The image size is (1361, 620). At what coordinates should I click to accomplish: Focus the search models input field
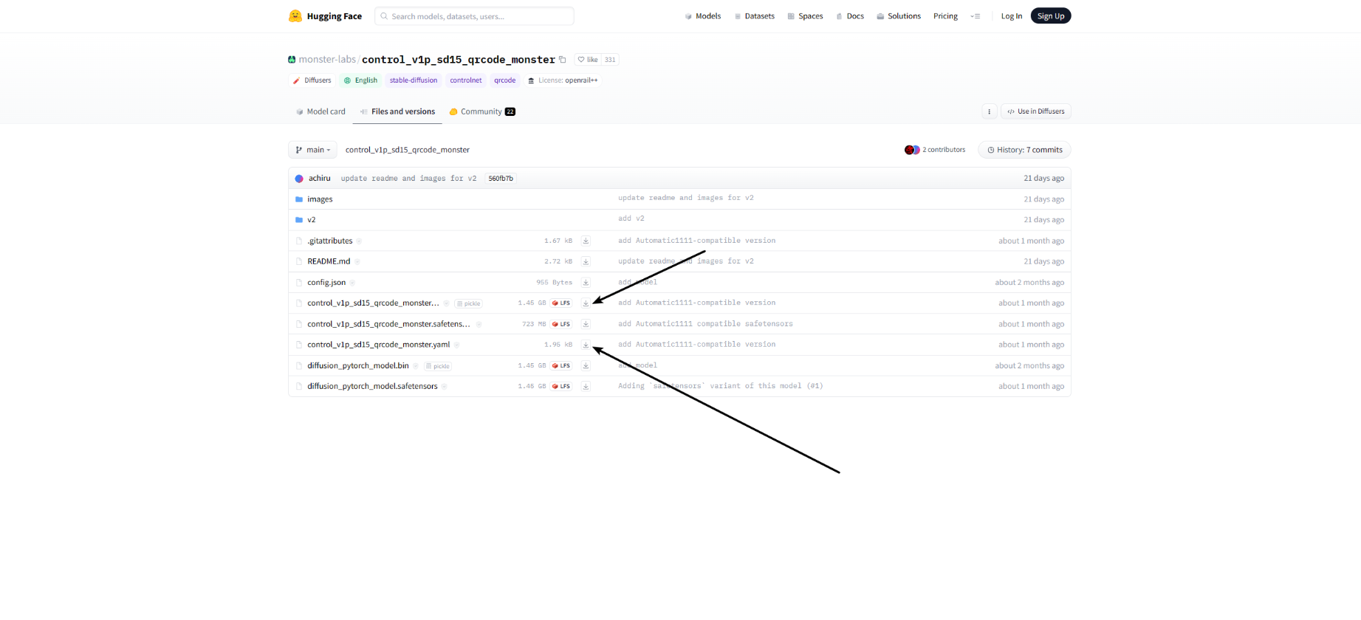coord(474,16)
